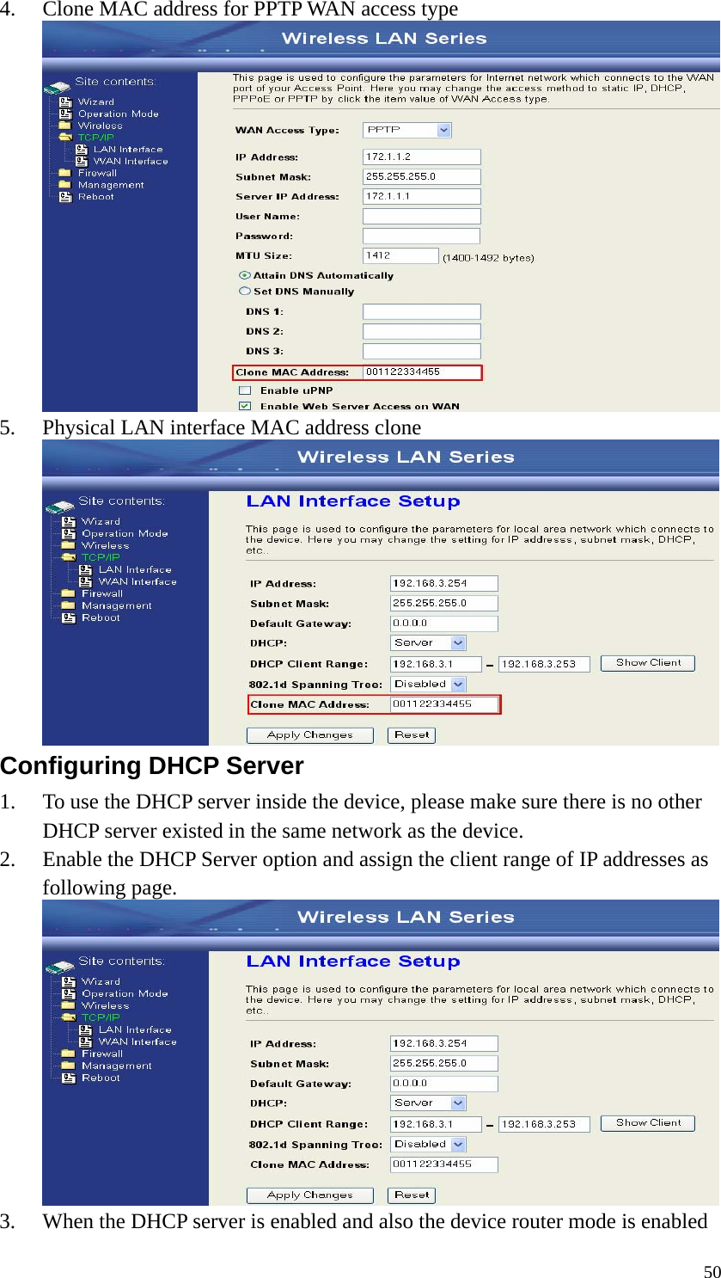Click Firewall folder icon in step 5 LAN screenshot
The width and height of the screenshot is (721, 1278).
[69, 593]
